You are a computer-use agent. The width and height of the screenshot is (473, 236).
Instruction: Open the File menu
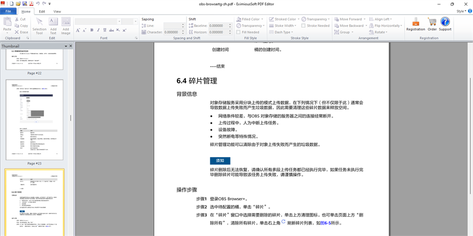(x=9, y=11)
